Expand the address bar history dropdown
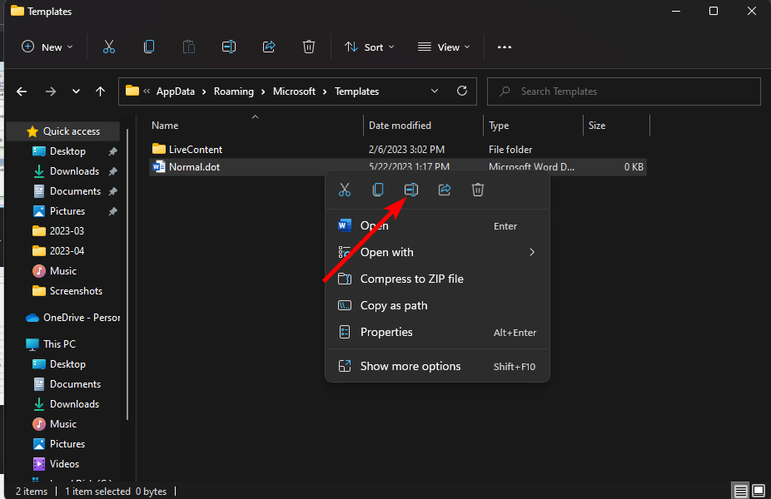 434,91
